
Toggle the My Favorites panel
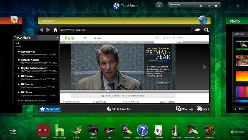tap(50, 109)
